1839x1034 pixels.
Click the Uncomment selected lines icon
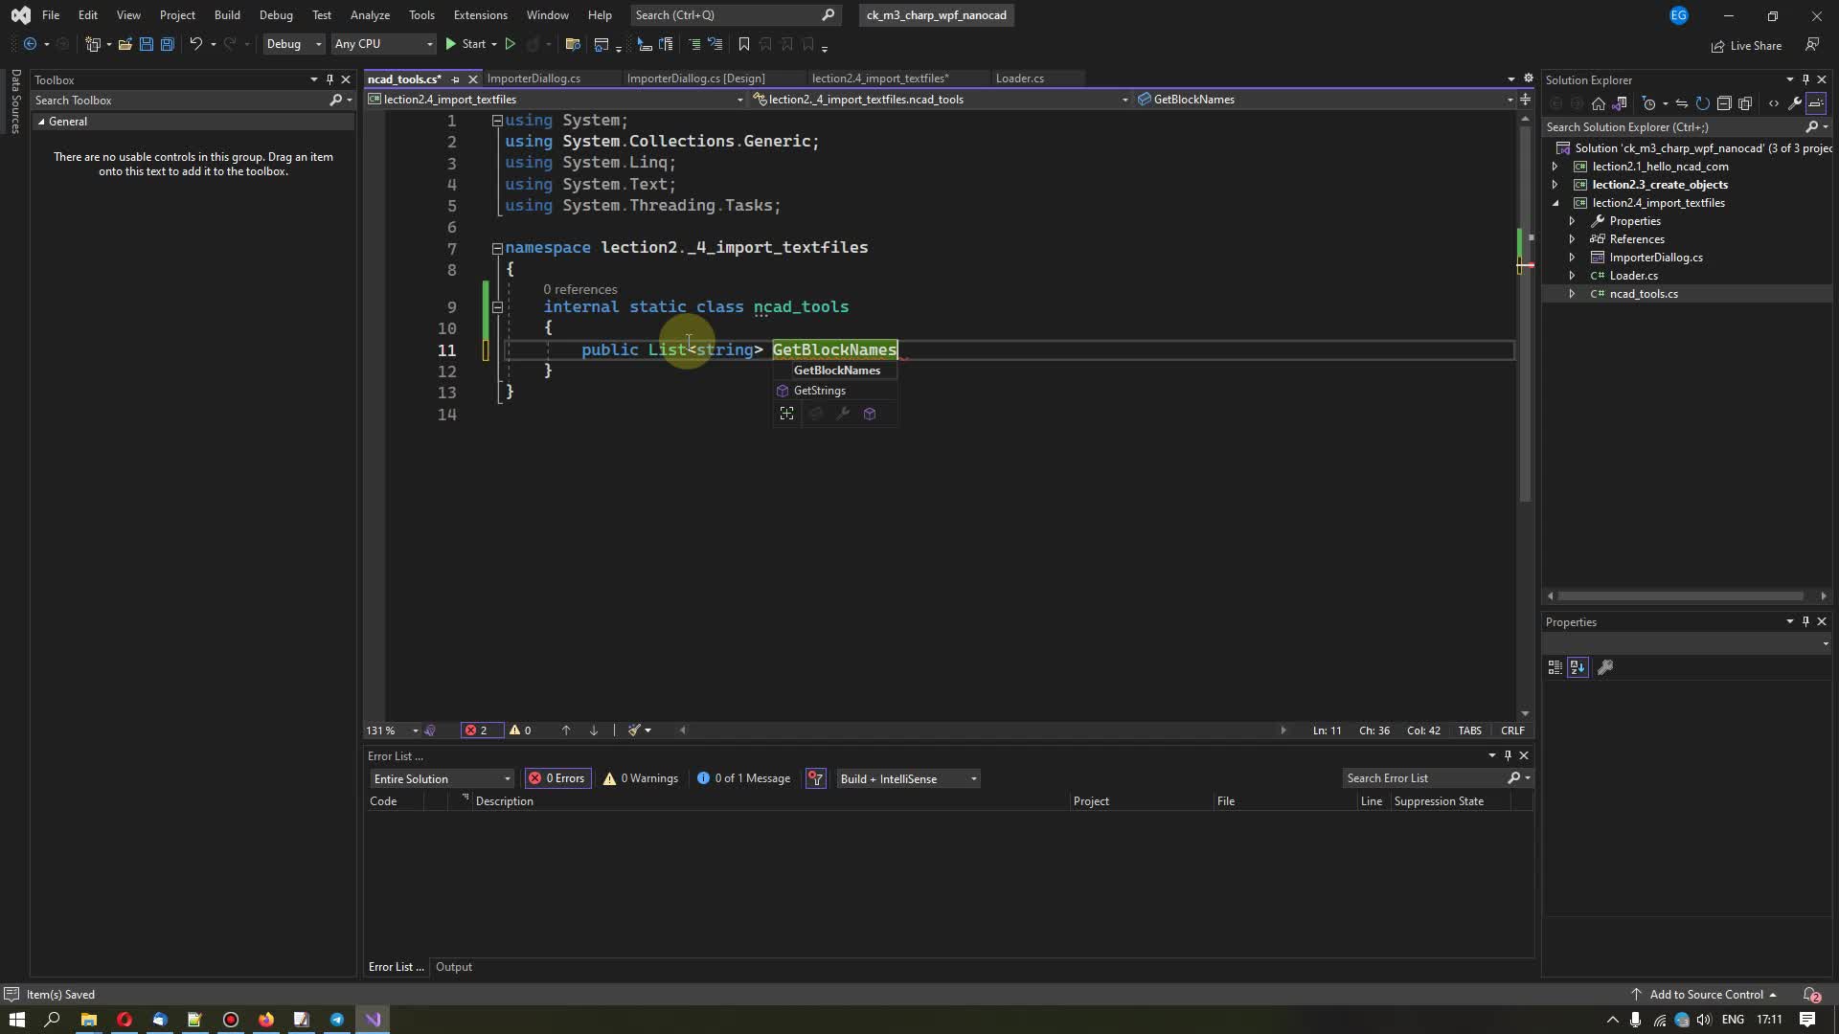click(715, 44)
